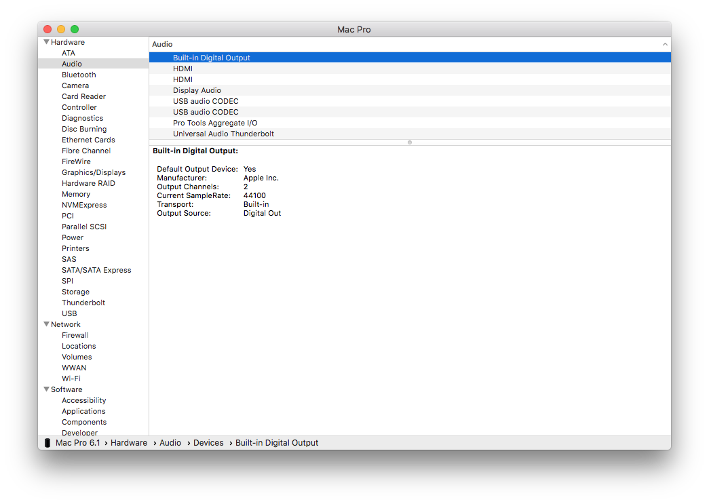Select Built-in Digital Output device row
The height and width of the screenshot is (504, 709).
click(x=410, y=58)
